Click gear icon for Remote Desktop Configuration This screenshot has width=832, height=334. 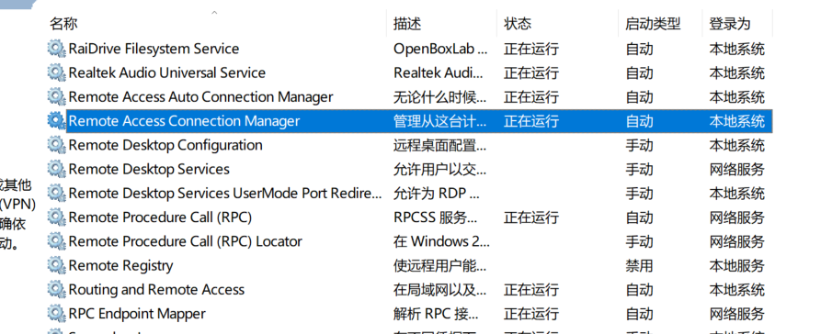click(x=56, y=145)
